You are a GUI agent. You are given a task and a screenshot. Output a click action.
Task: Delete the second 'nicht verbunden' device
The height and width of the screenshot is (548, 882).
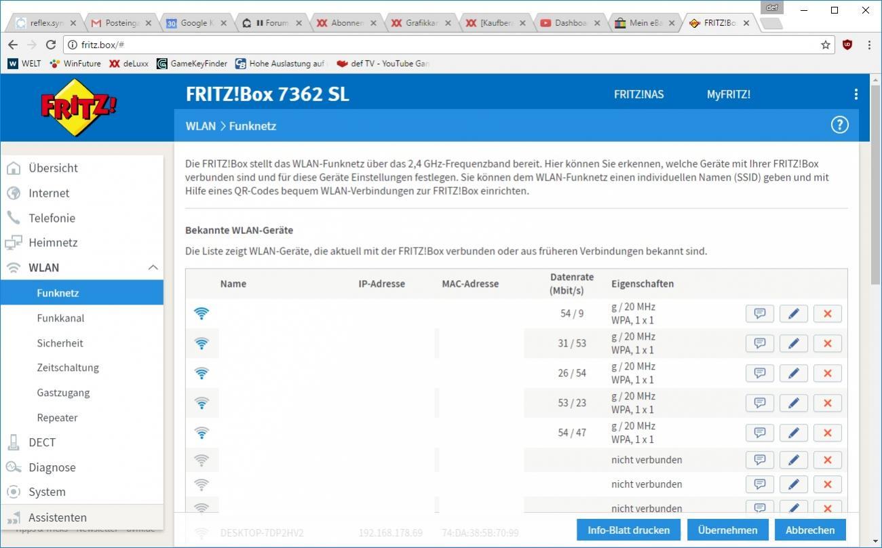pos(828,484)
